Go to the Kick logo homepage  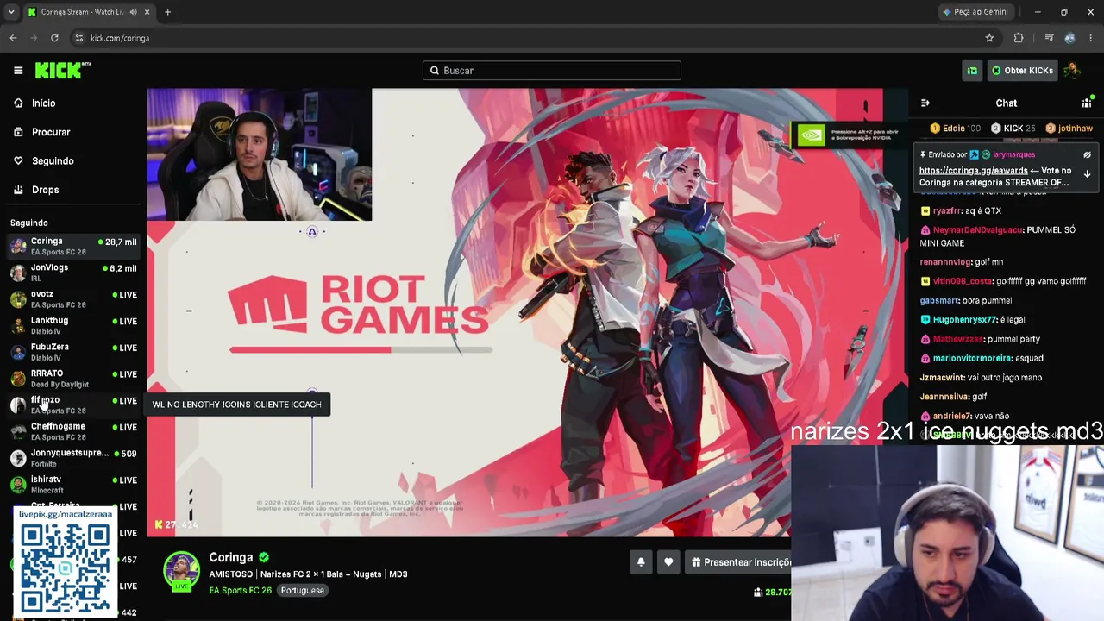tap(63, 71)
